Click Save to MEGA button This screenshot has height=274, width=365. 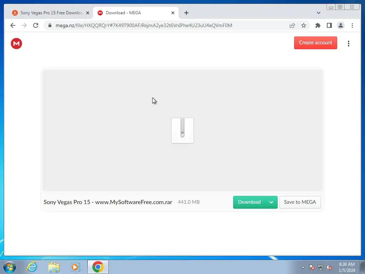point(300,202)
